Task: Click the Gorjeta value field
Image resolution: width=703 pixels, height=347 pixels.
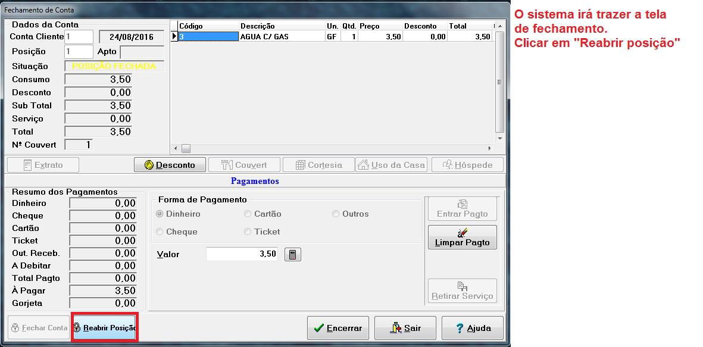Action: coord(102,303)
